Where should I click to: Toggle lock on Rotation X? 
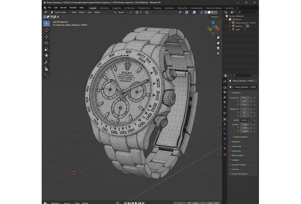(251, 109)
